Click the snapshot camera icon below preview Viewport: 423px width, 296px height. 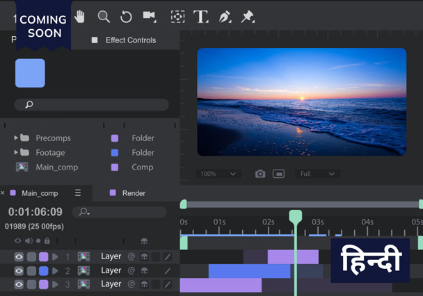point(260,174)
